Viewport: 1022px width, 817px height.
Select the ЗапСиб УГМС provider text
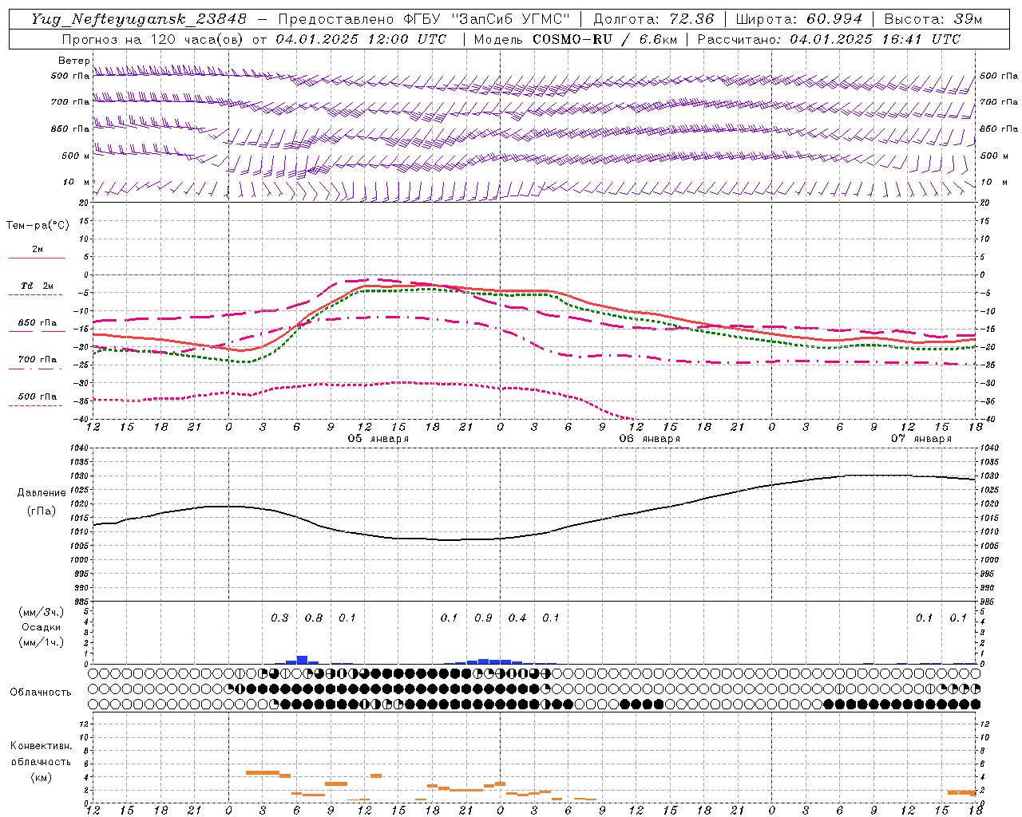509,19
